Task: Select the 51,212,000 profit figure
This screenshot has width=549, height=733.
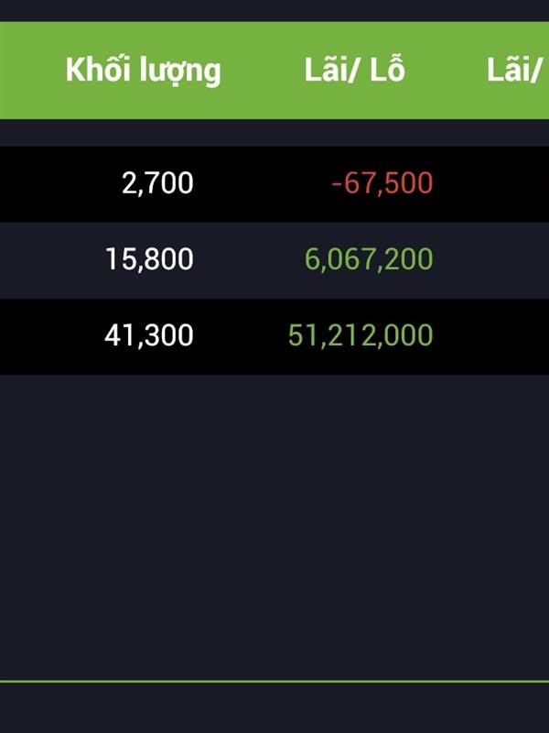Action: [361, 335]
